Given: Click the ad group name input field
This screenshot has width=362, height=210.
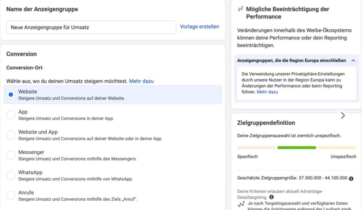Looking at the screenshot, I should [91, 27].
